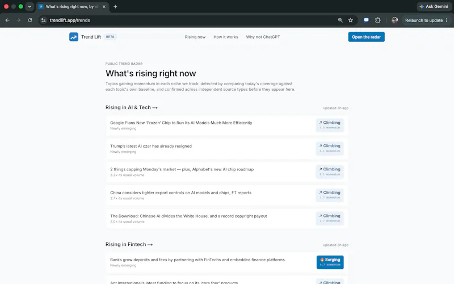Click Relaunch to update button
This screenshot has height=284, width=454.
(x=424, y=20)
